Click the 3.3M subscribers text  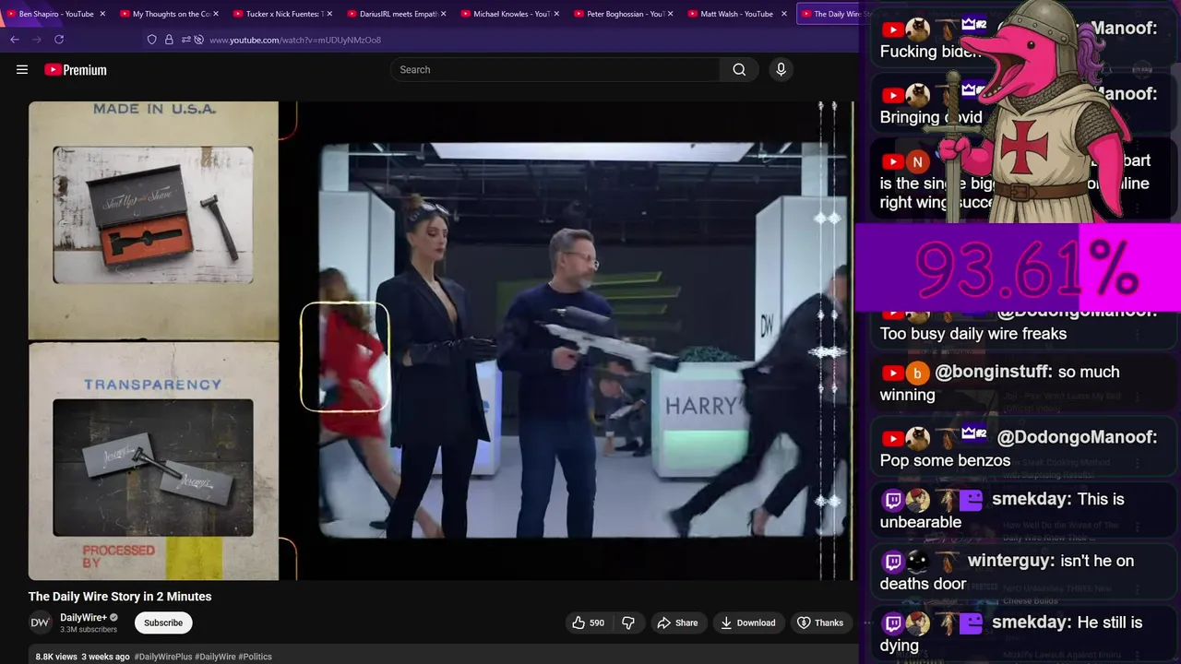click(89, 630)
